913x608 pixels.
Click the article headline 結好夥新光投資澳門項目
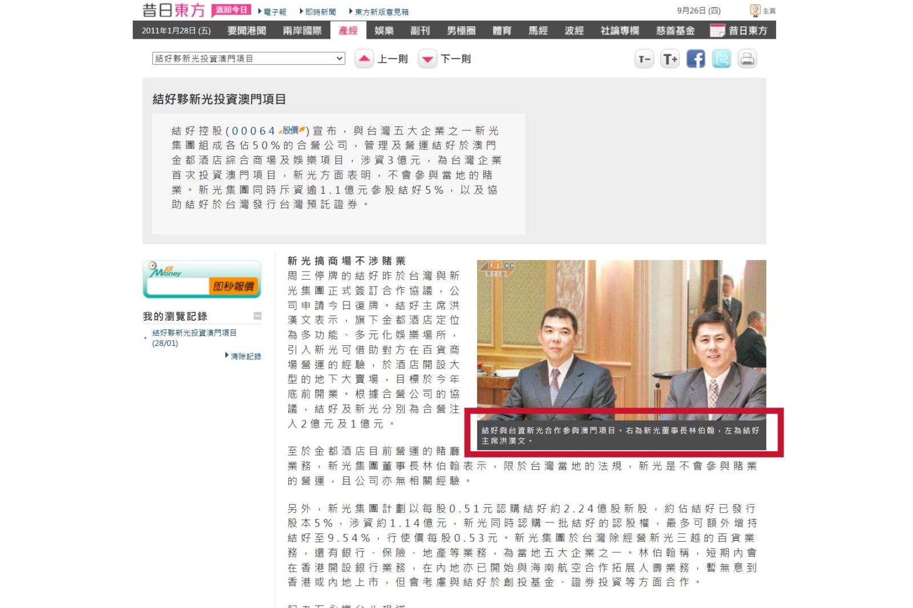click(x=219, y=99)
